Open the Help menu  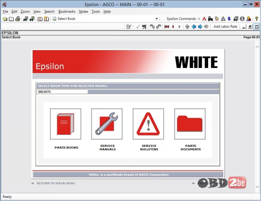point(107,12)
